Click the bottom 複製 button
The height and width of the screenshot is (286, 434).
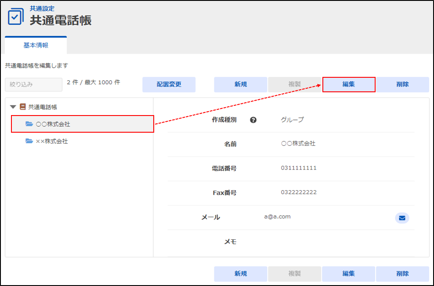294,274
